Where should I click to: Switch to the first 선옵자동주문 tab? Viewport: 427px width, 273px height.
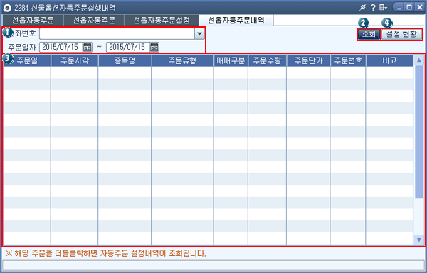pyautogui.click(x=33, y=21)
